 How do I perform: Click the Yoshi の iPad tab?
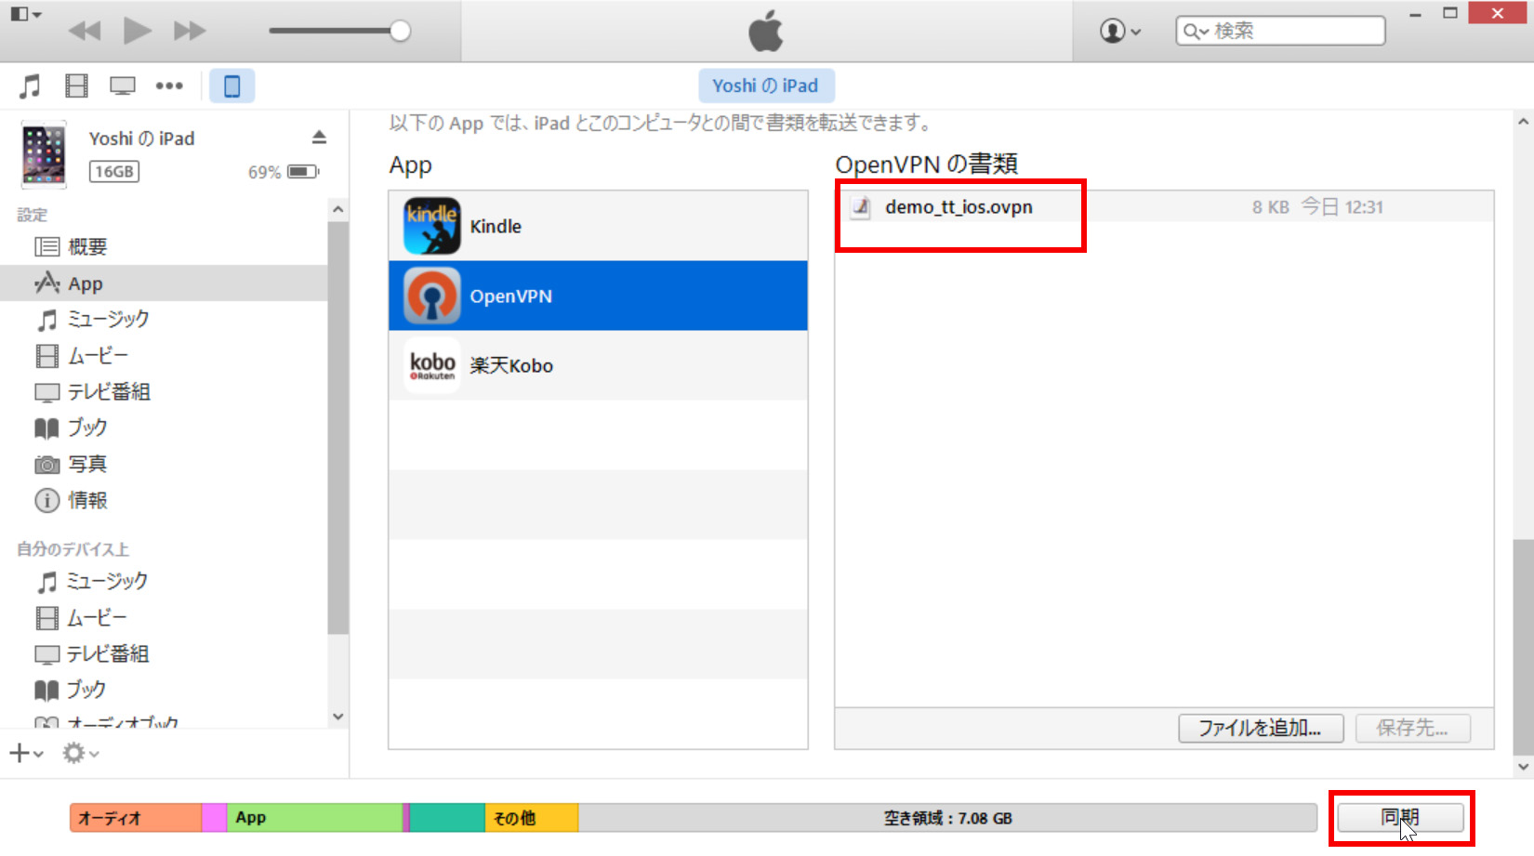coord(766,86)
